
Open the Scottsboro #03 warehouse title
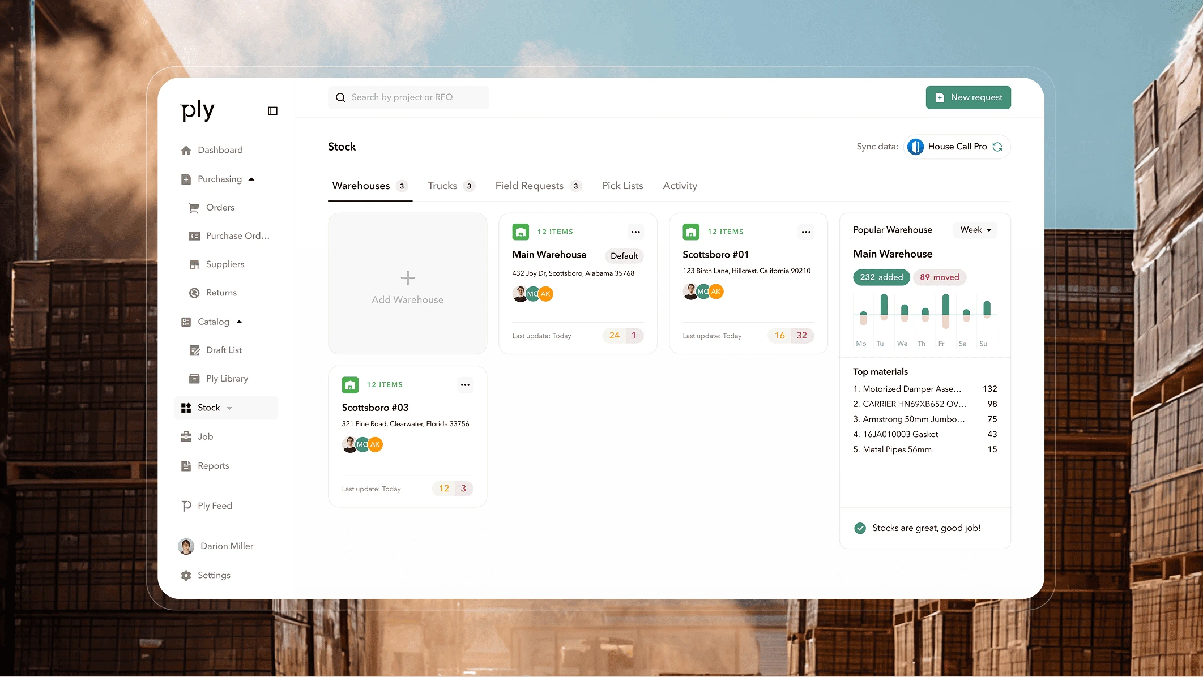[375, 408]
